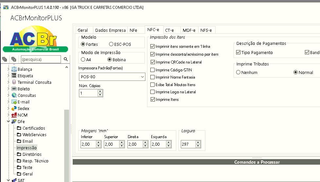The width and height of the screenshot is (320, 182).
Task: Click the Etiqueta barcode icon
Action: tap(14, 76)
